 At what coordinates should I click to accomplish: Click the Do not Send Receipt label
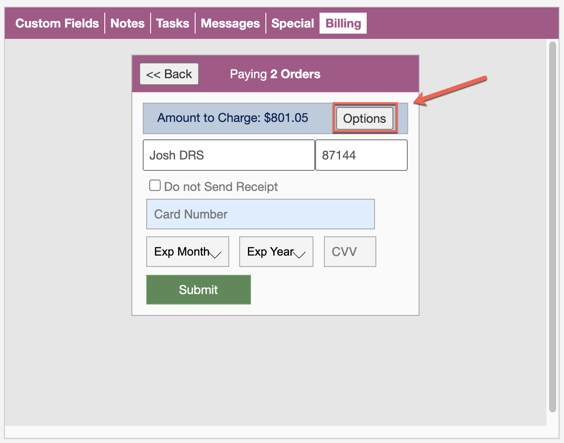(x=221, y=187)
